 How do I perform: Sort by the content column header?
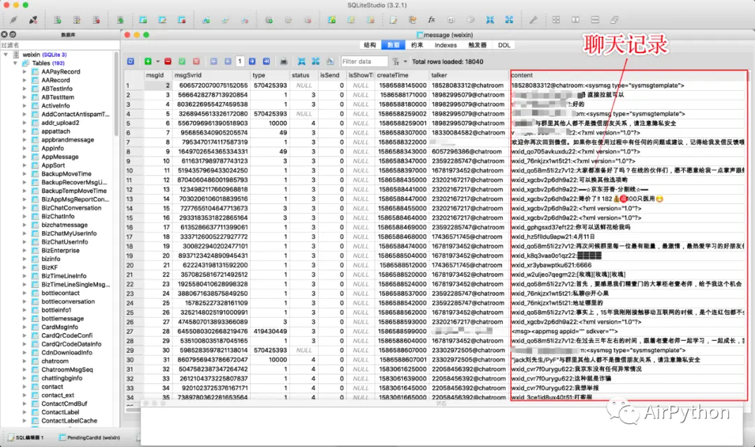628,75
